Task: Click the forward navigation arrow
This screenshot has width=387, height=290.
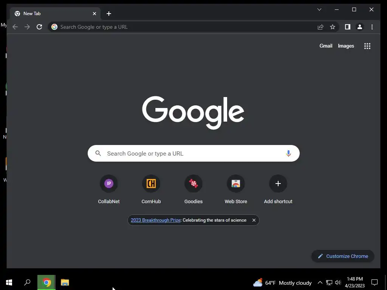Action: (27, 27)
